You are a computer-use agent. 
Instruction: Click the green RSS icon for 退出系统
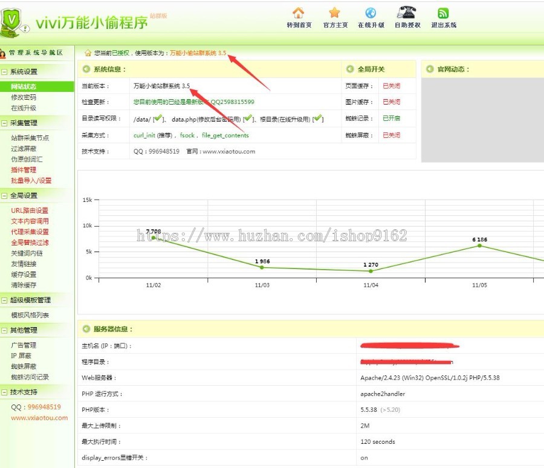pos(443,13)
